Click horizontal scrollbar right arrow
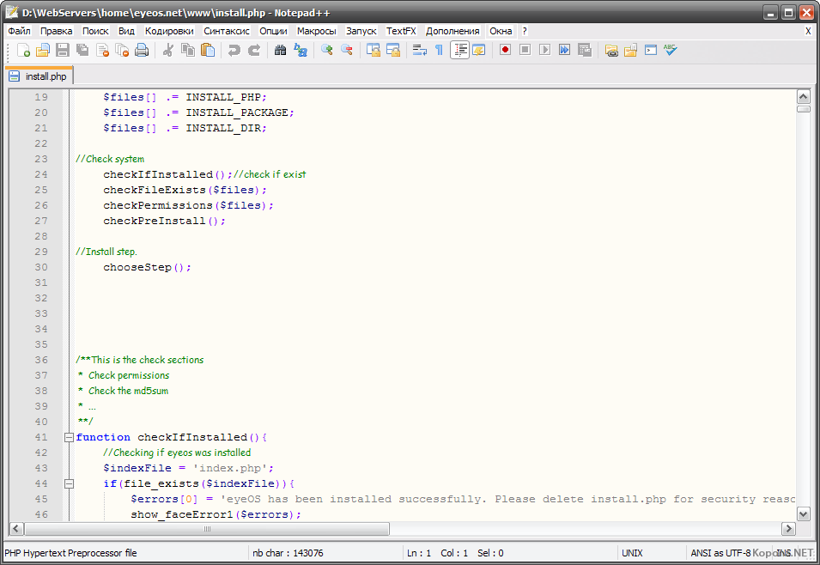This screenshot has height=565, width=820. (788, 529)
